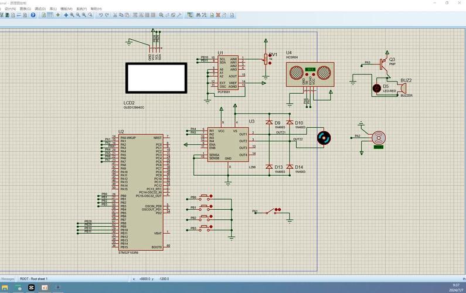Open the 库(L) library menu
Screen dimensions: 466x293
point(53,9)
